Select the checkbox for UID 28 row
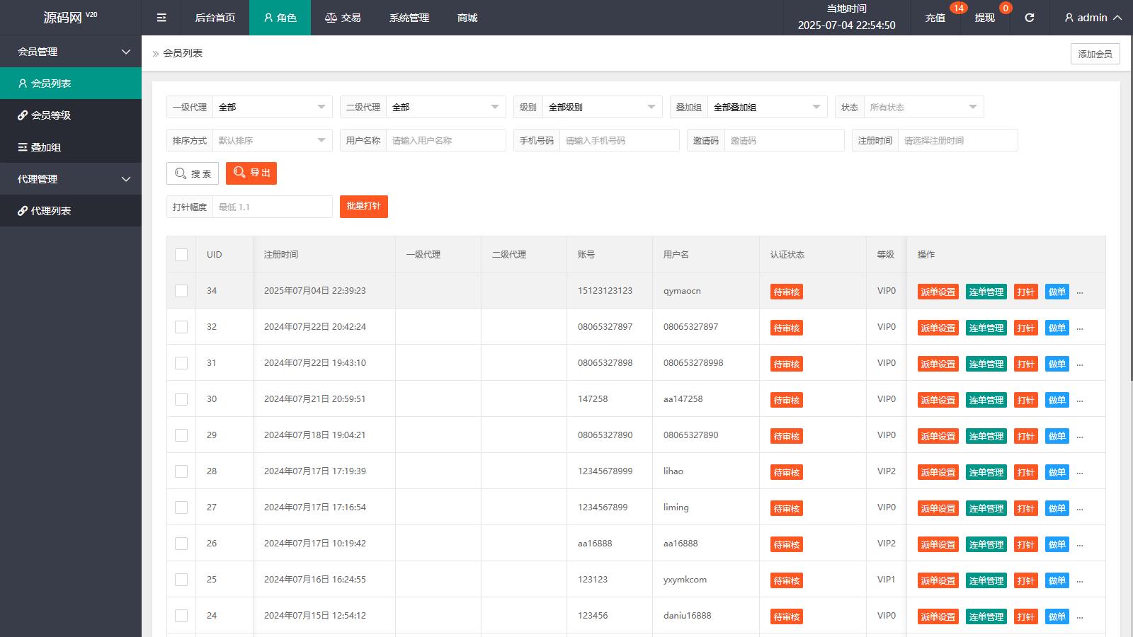The image size is (1133, 637). coord(181,471)
